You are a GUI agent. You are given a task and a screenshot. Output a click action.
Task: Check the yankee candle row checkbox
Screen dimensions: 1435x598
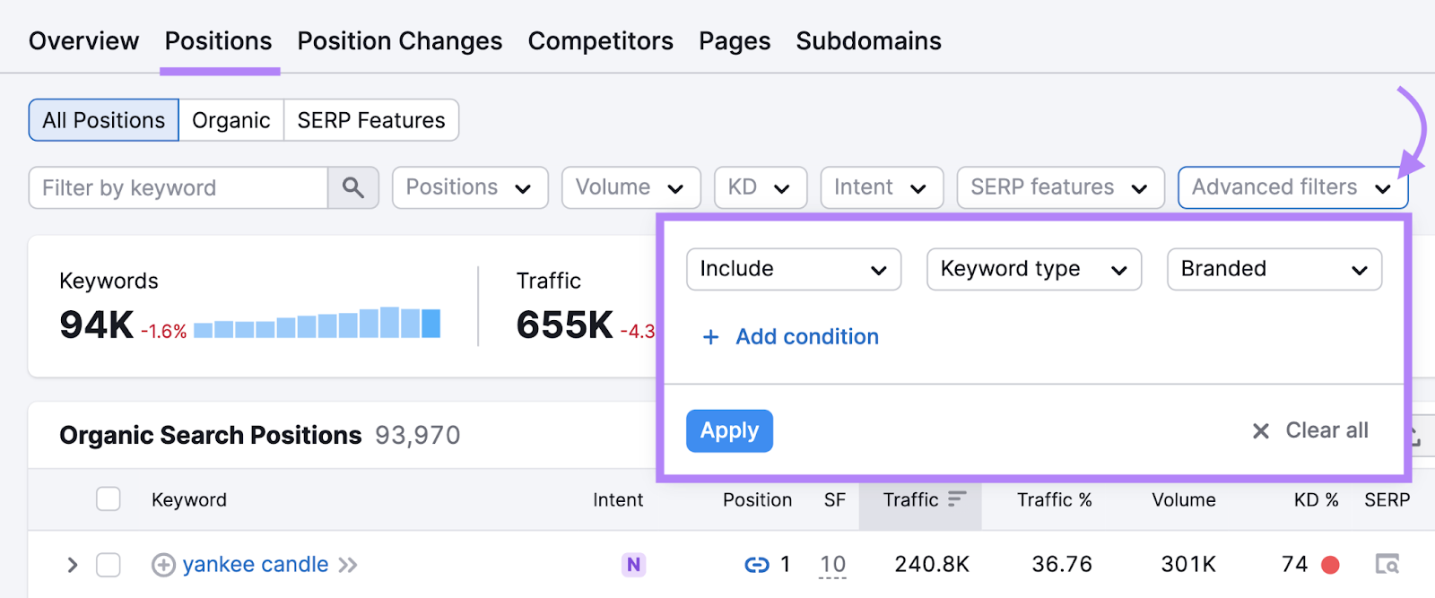[x=109, y=565]
